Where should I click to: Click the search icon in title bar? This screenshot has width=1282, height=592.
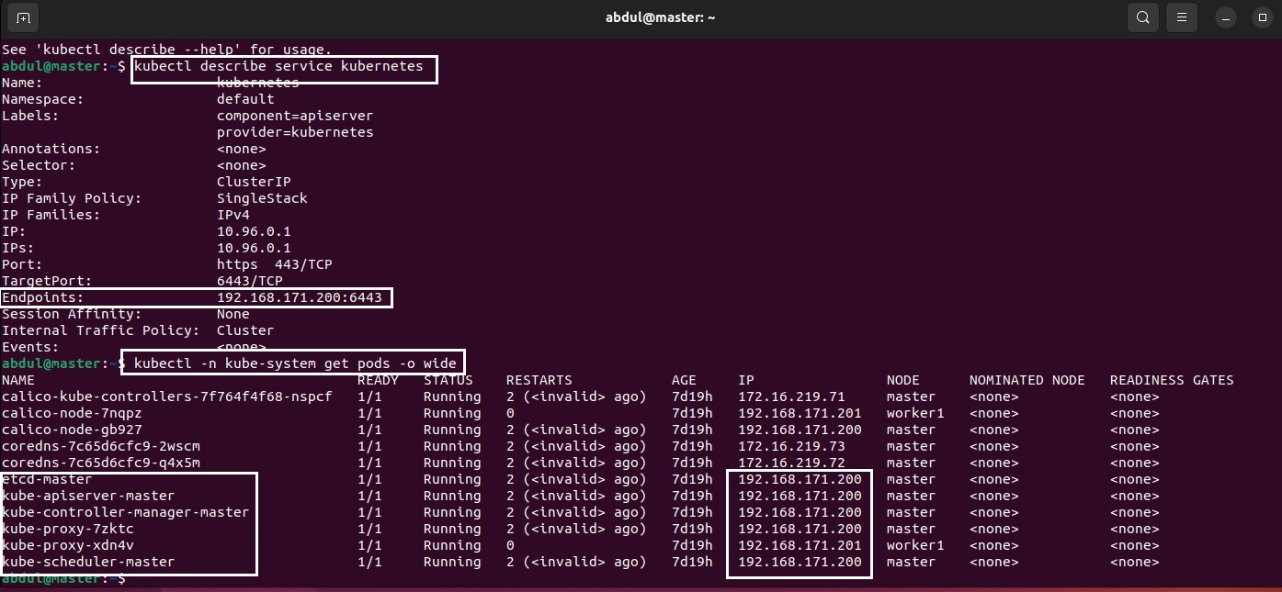[x=1143, y=17]
